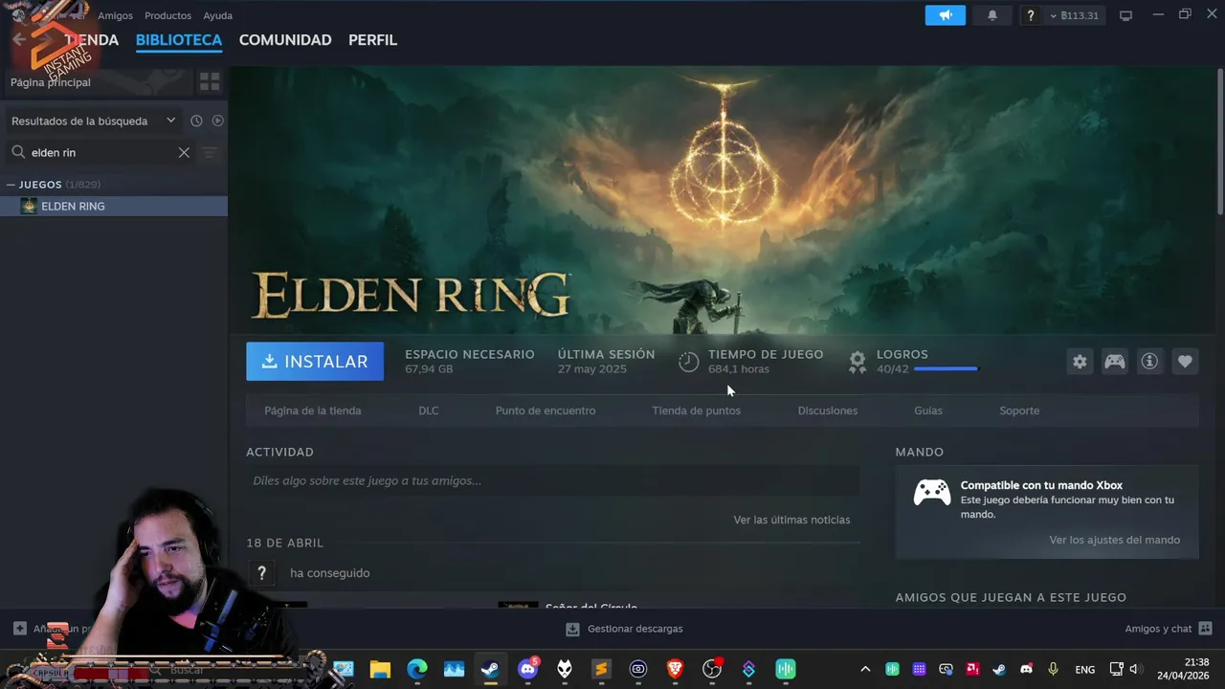Click the Logros progress bar
Viewport: 1225px width, 689px height.
click(x=946, y=369)
